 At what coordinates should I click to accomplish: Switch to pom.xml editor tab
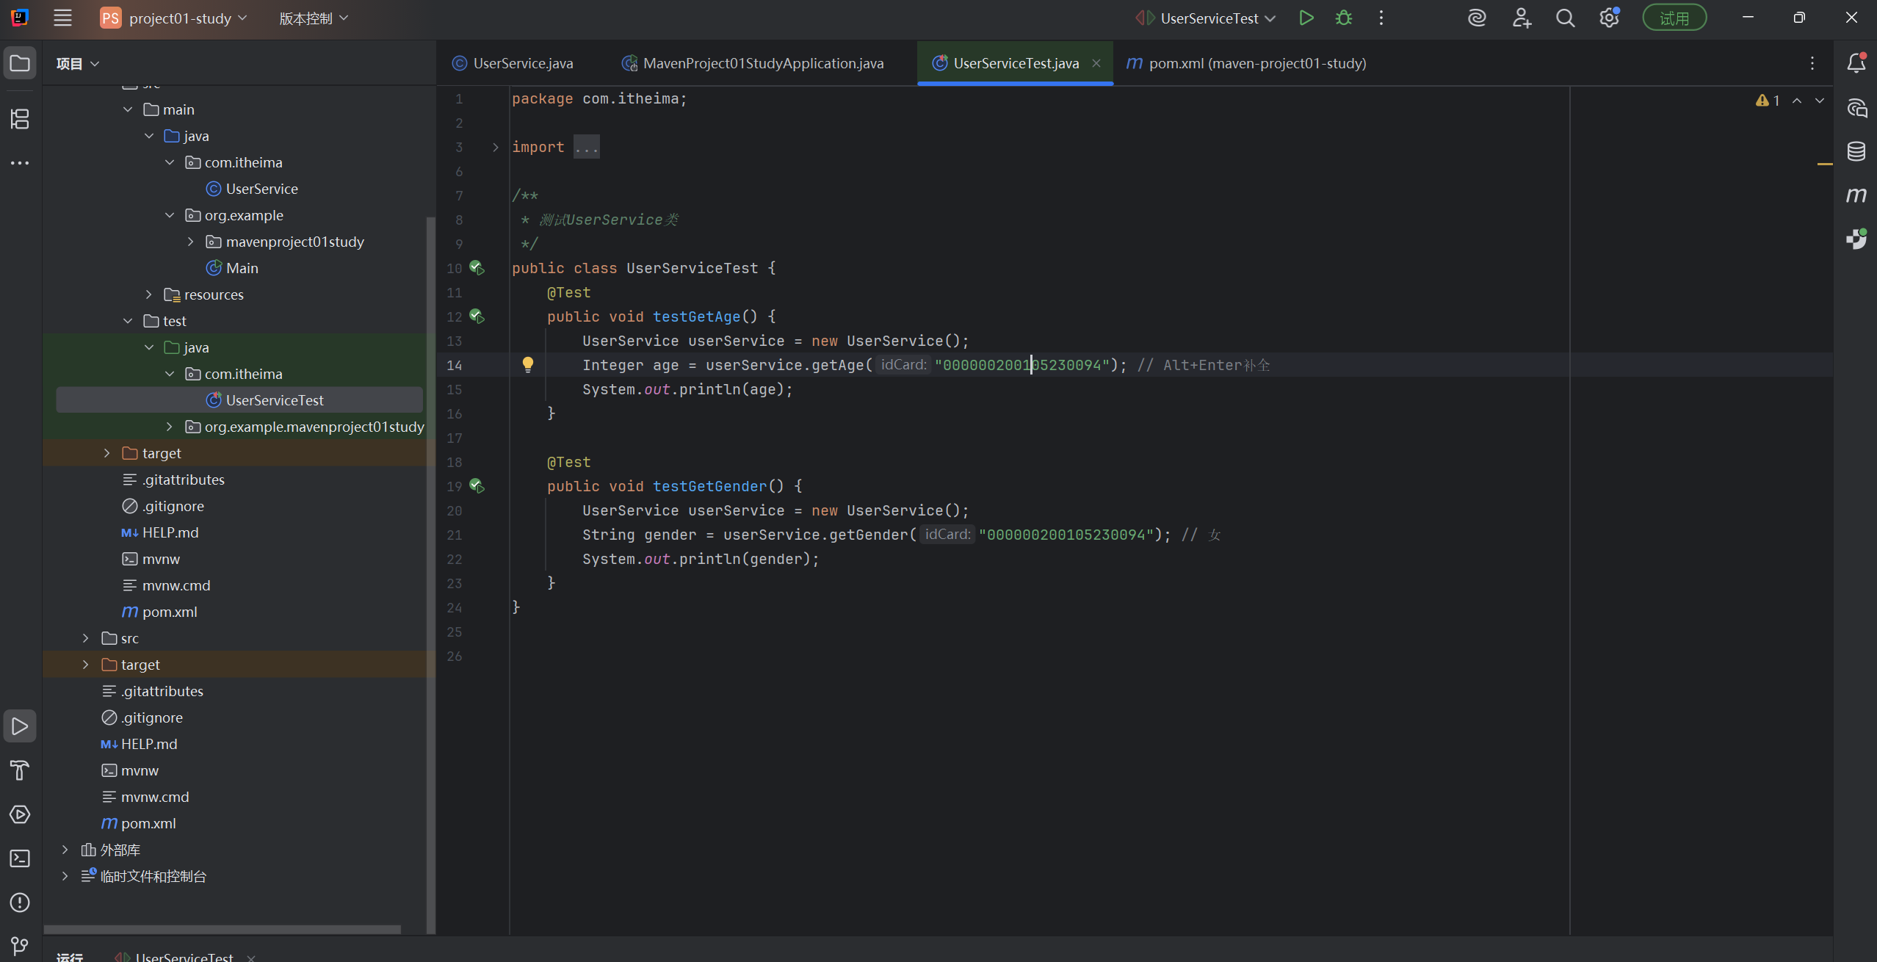pos(1256,63)
